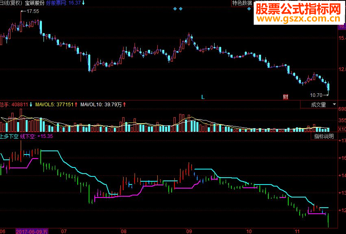346x234 pixels.
Task: Click the 线下空 +15.35 indicator readout
Action: point(37,136)
